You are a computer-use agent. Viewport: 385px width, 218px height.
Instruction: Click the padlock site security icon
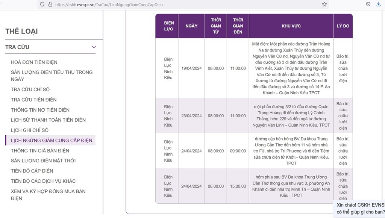(x=50, y=5)
